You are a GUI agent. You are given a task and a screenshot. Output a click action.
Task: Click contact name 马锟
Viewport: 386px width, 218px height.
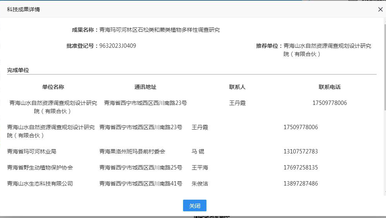(197, 151)
